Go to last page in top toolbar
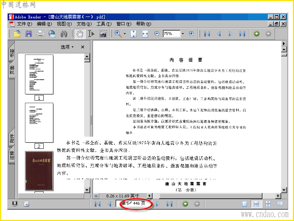The height and width of the screenshot is (221, 294). pyautogui.click(x=242, y=34)
